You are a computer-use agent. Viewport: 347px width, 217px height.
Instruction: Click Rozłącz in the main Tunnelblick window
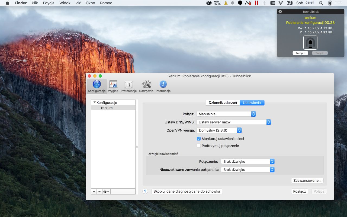tap(300, 191)
